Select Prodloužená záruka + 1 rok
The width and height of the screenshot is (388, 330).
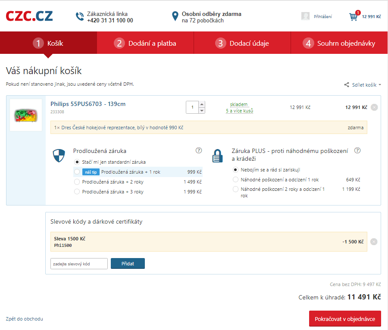(x=77, y=172)
